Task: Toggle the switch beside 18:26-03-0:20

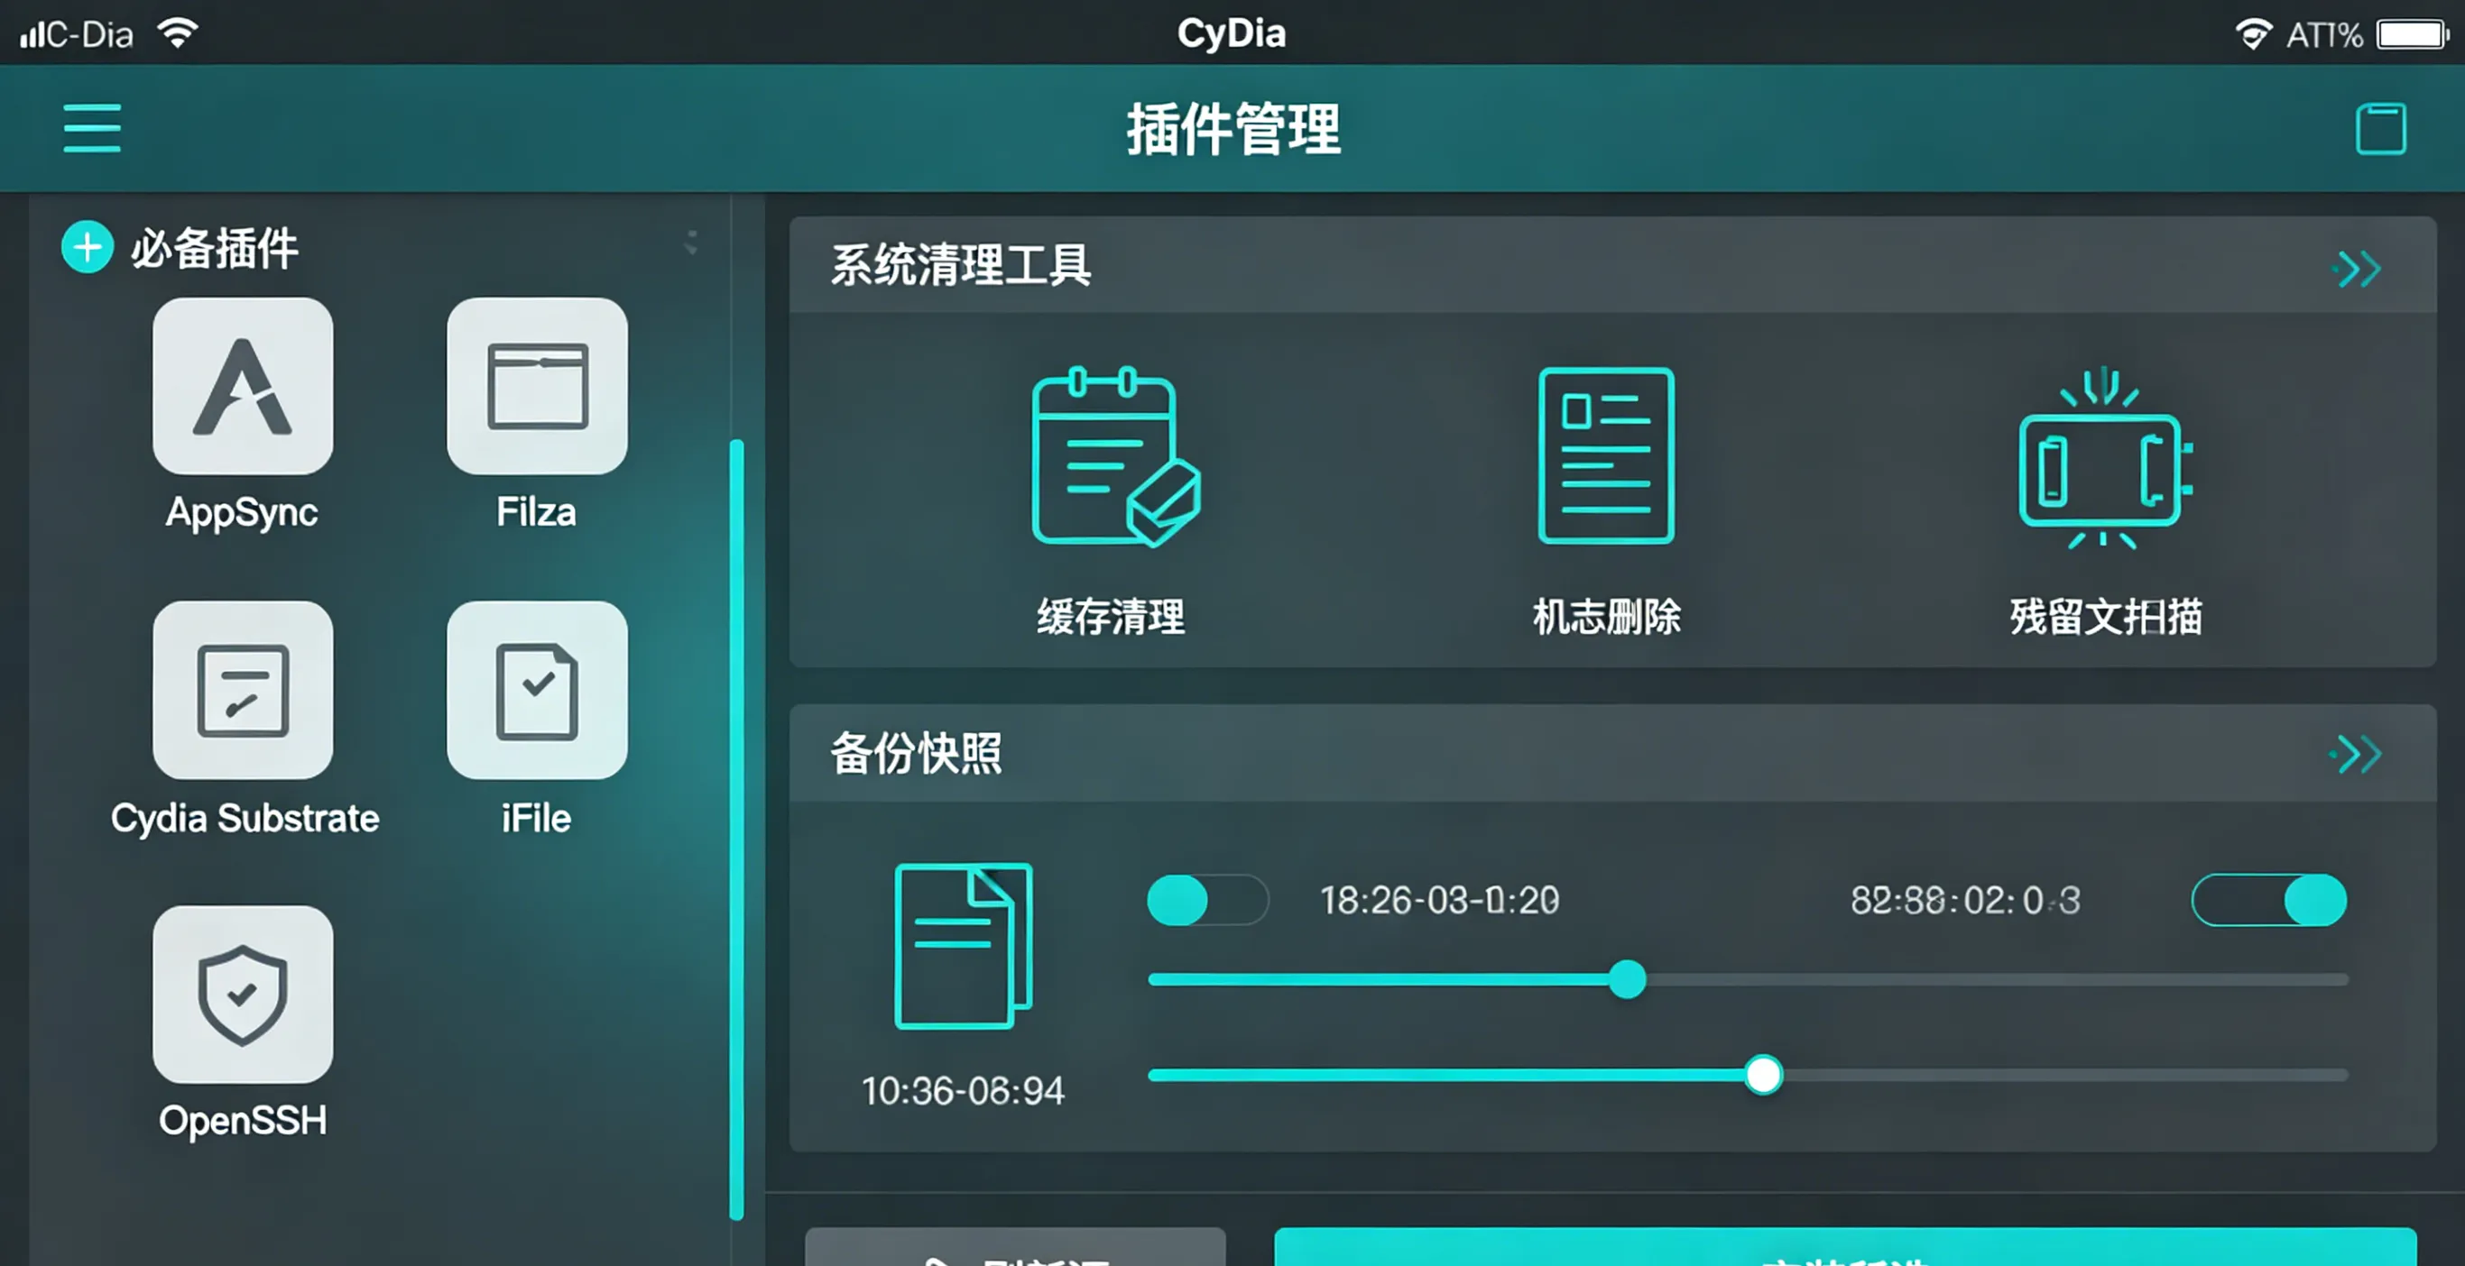Action: 1207,900
